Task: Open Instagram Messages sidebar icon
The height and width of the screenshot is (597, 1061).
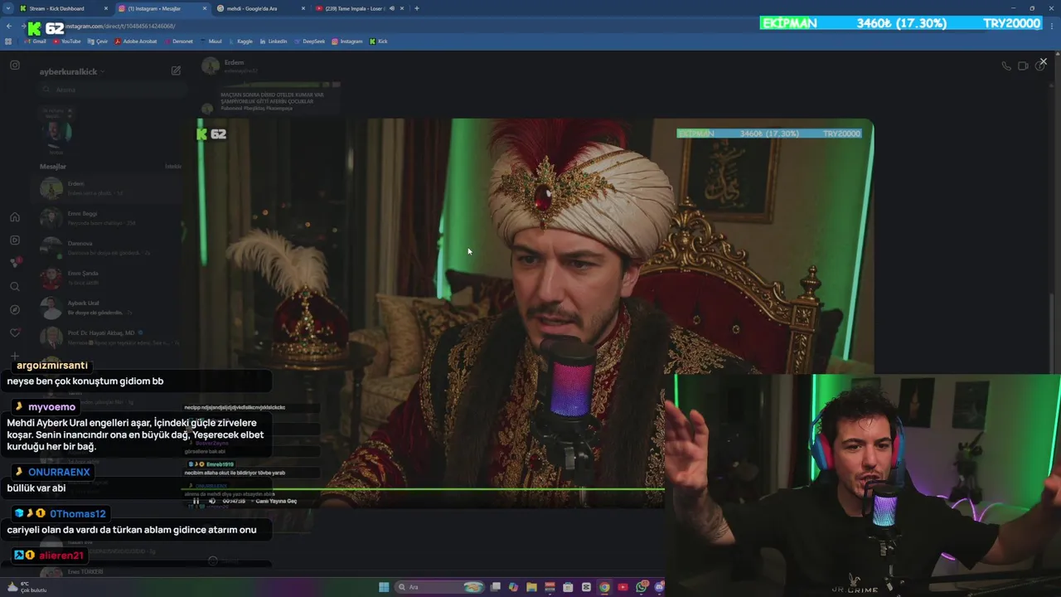Action: pyautogui.click(x=15, y=263)
